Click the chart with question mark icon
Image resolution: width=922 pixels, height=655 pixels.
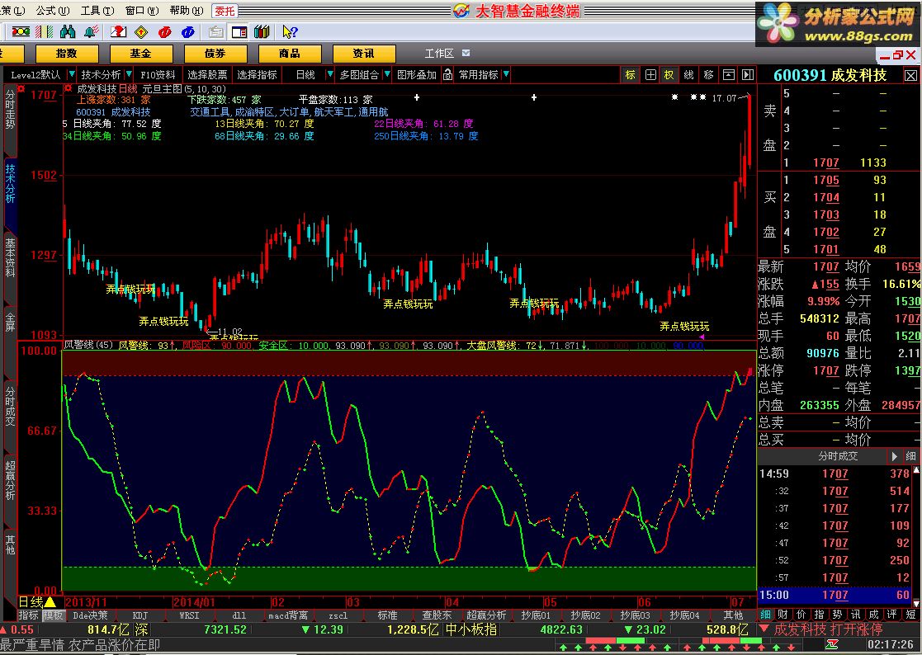coord(118,31)
